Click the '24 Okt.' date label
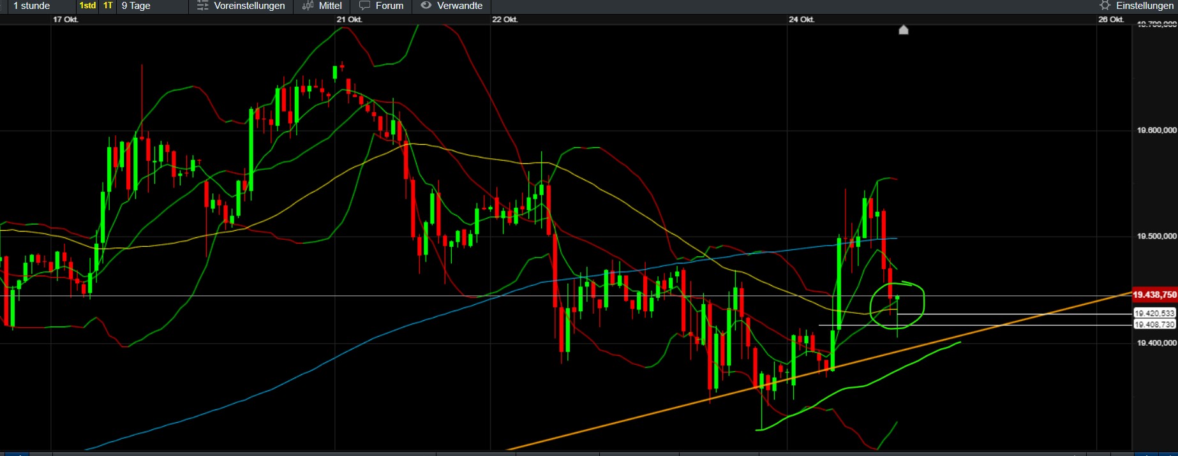The image size is (1178, 456). tap(801, 20)
